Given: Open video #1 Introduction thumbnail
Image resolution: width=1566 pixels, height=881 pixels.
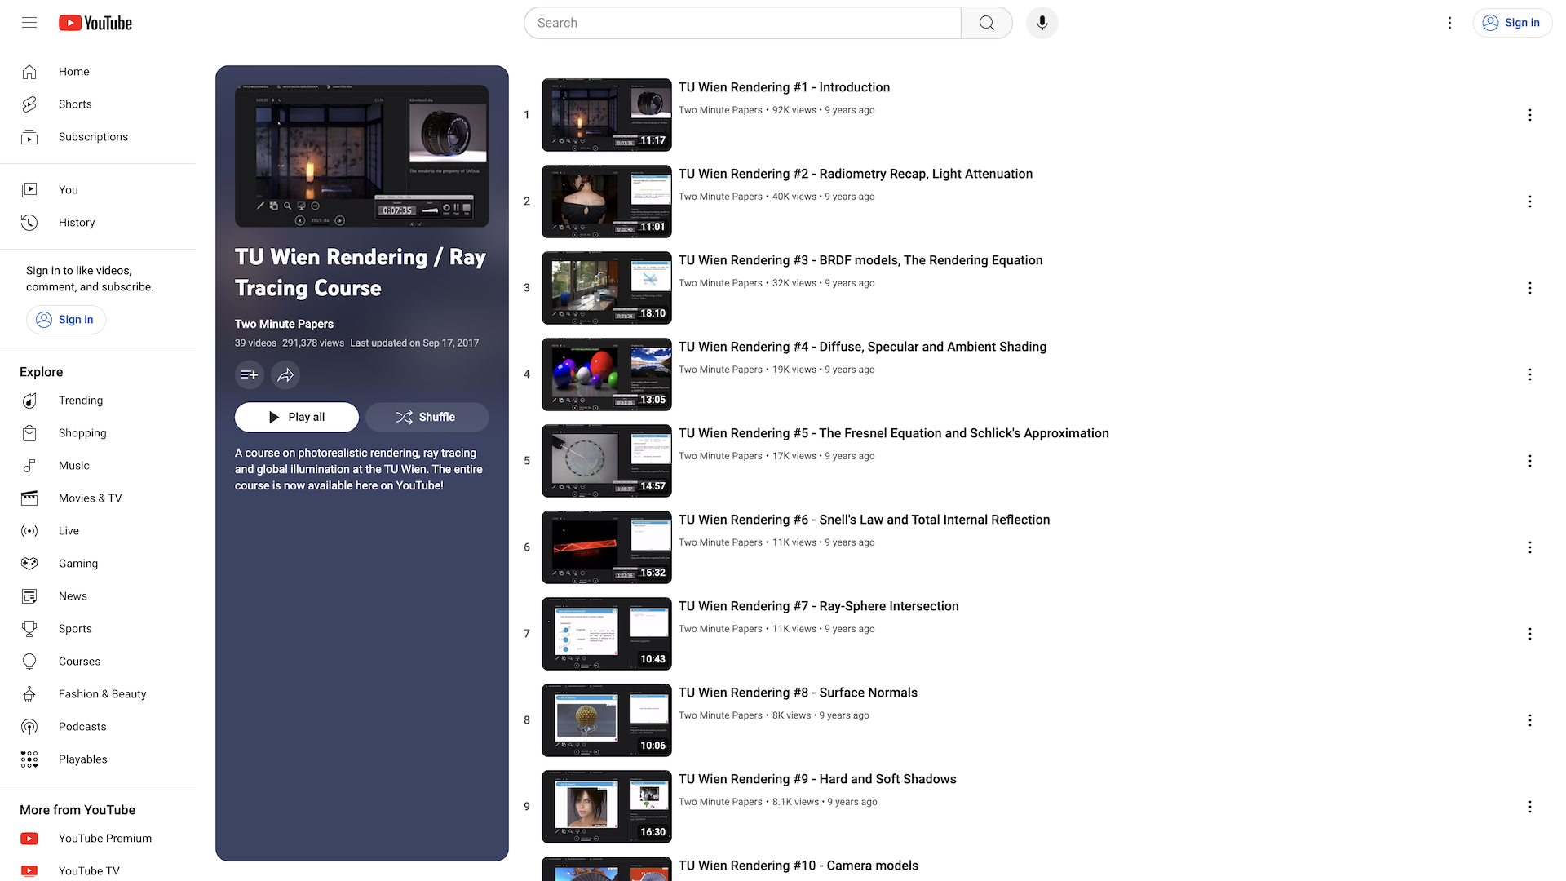Looking at the screenshot, I should pyautogui.click(x=607, y=115).
